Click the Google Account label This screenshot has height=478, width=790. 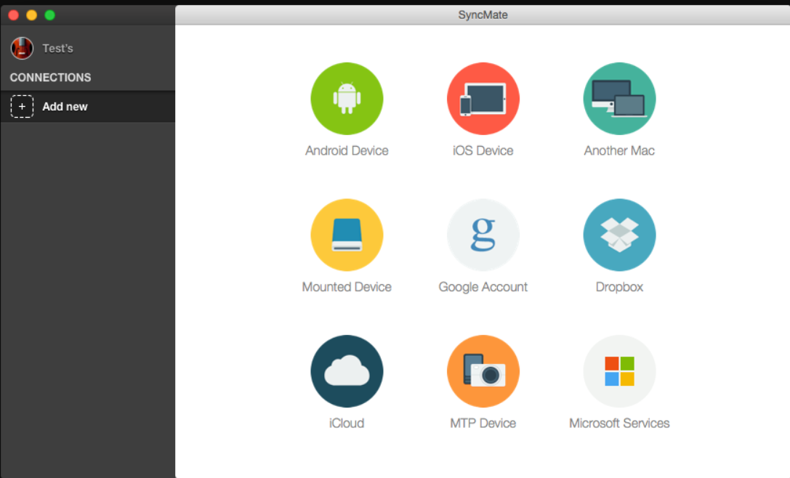(483, 287)
